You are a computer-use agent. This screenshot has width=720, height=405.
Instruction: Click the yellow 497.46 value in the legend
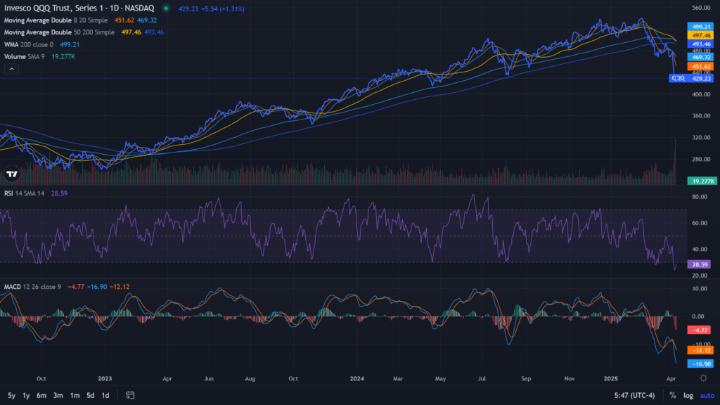[131, 32]
